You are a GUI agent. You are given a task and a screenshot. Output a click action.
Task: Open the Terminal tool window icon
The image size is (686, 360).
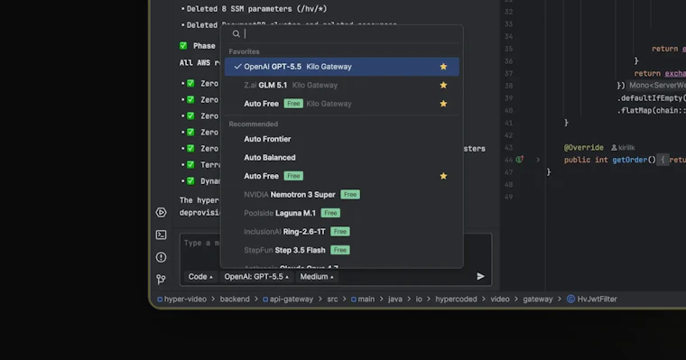[x=161, y=235]
